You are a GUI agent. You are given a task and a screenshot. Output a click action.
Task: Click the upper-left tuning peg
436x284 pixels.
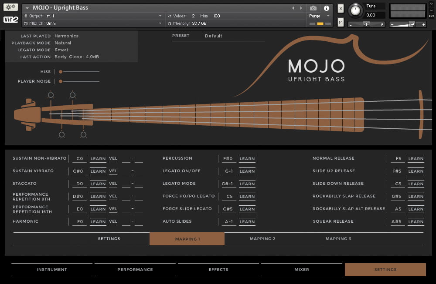click(51, 95)
